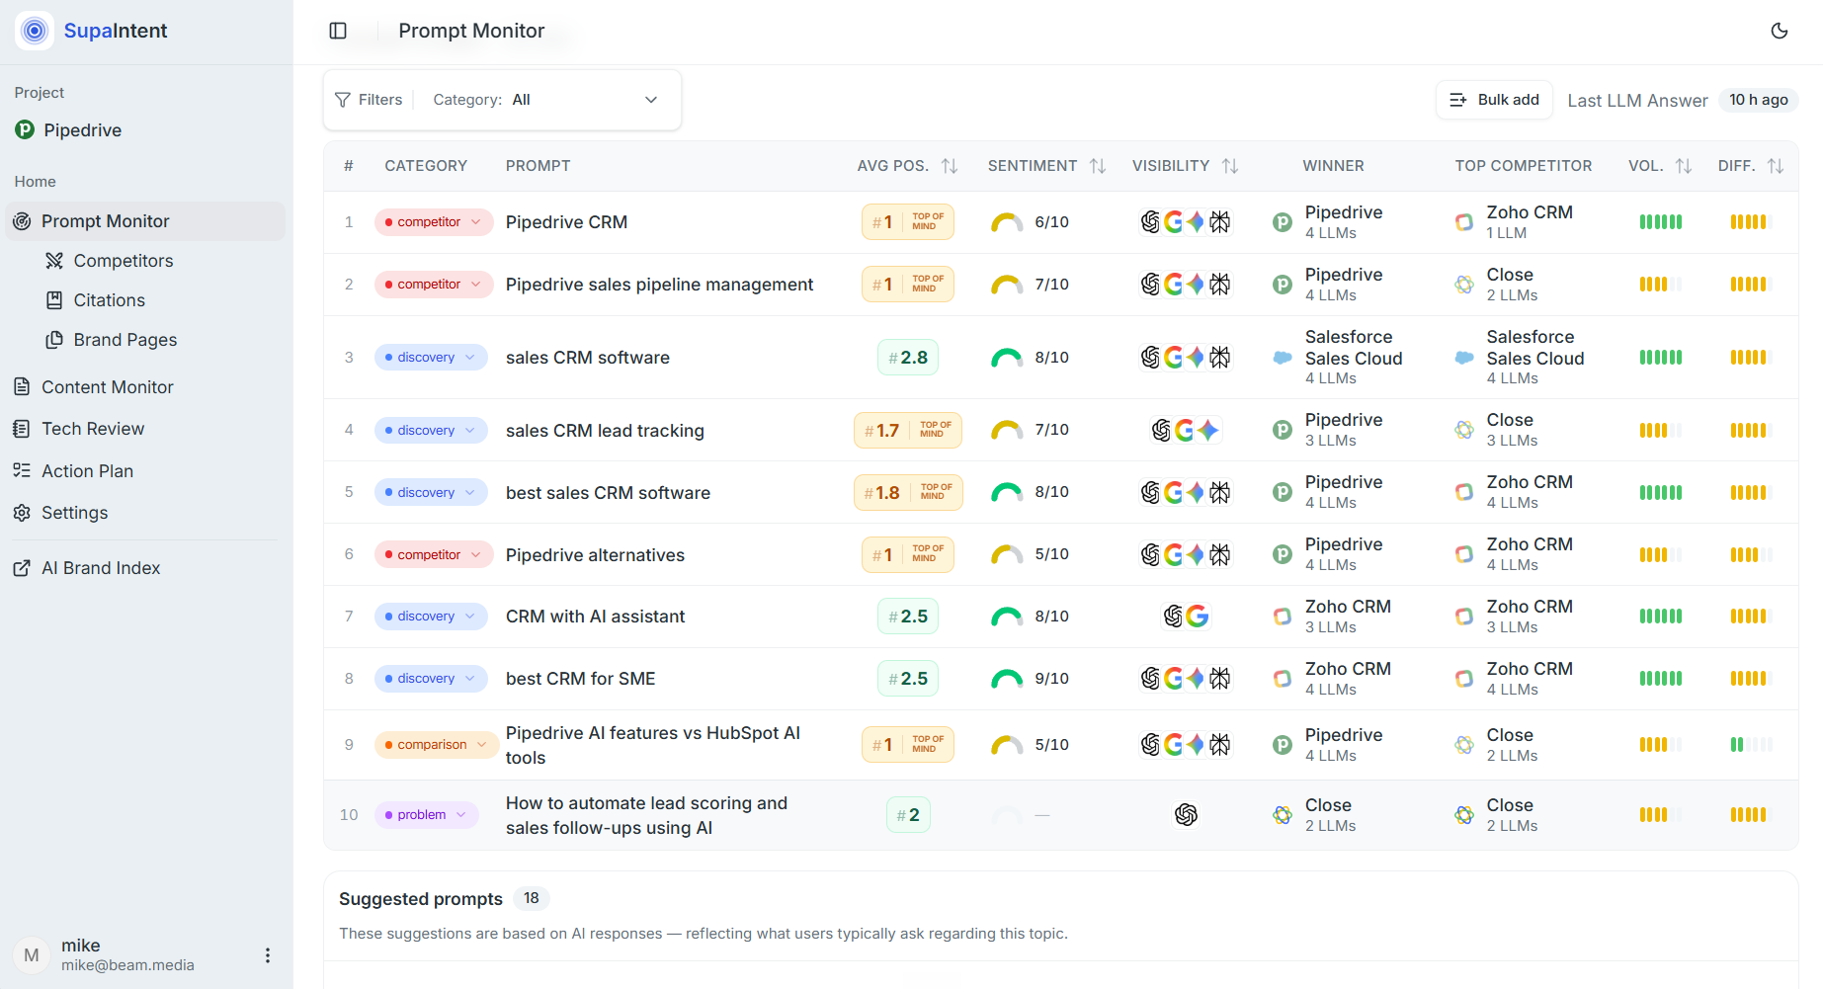Screen dimensions: 1823x989
Task: Click the AI Brand Index external link icon
Action: (x=22, y=568)
